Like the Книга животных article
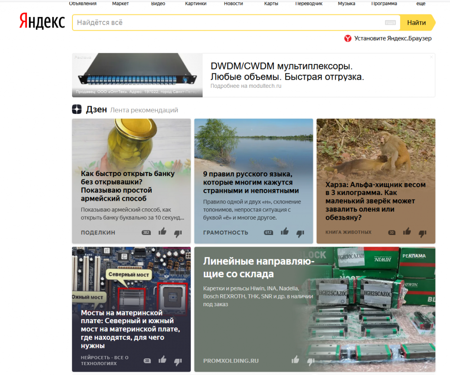Image resolution: width=450 pixels, height=375 pixels. [x=407, y=232]
